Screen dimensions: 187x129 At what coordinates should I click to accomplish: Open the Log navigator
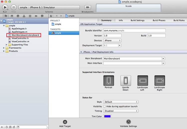click(42, 16)
